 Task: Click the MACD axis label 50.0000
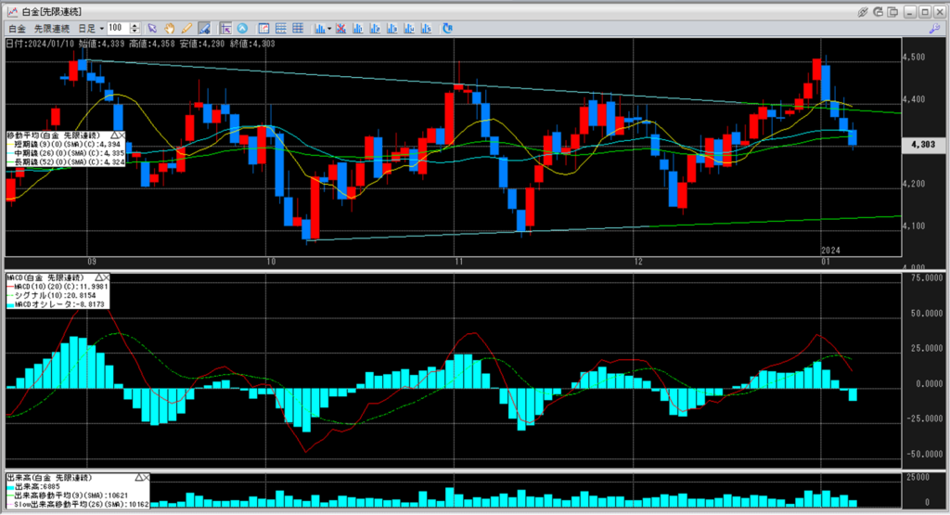(x=926, y=314)
